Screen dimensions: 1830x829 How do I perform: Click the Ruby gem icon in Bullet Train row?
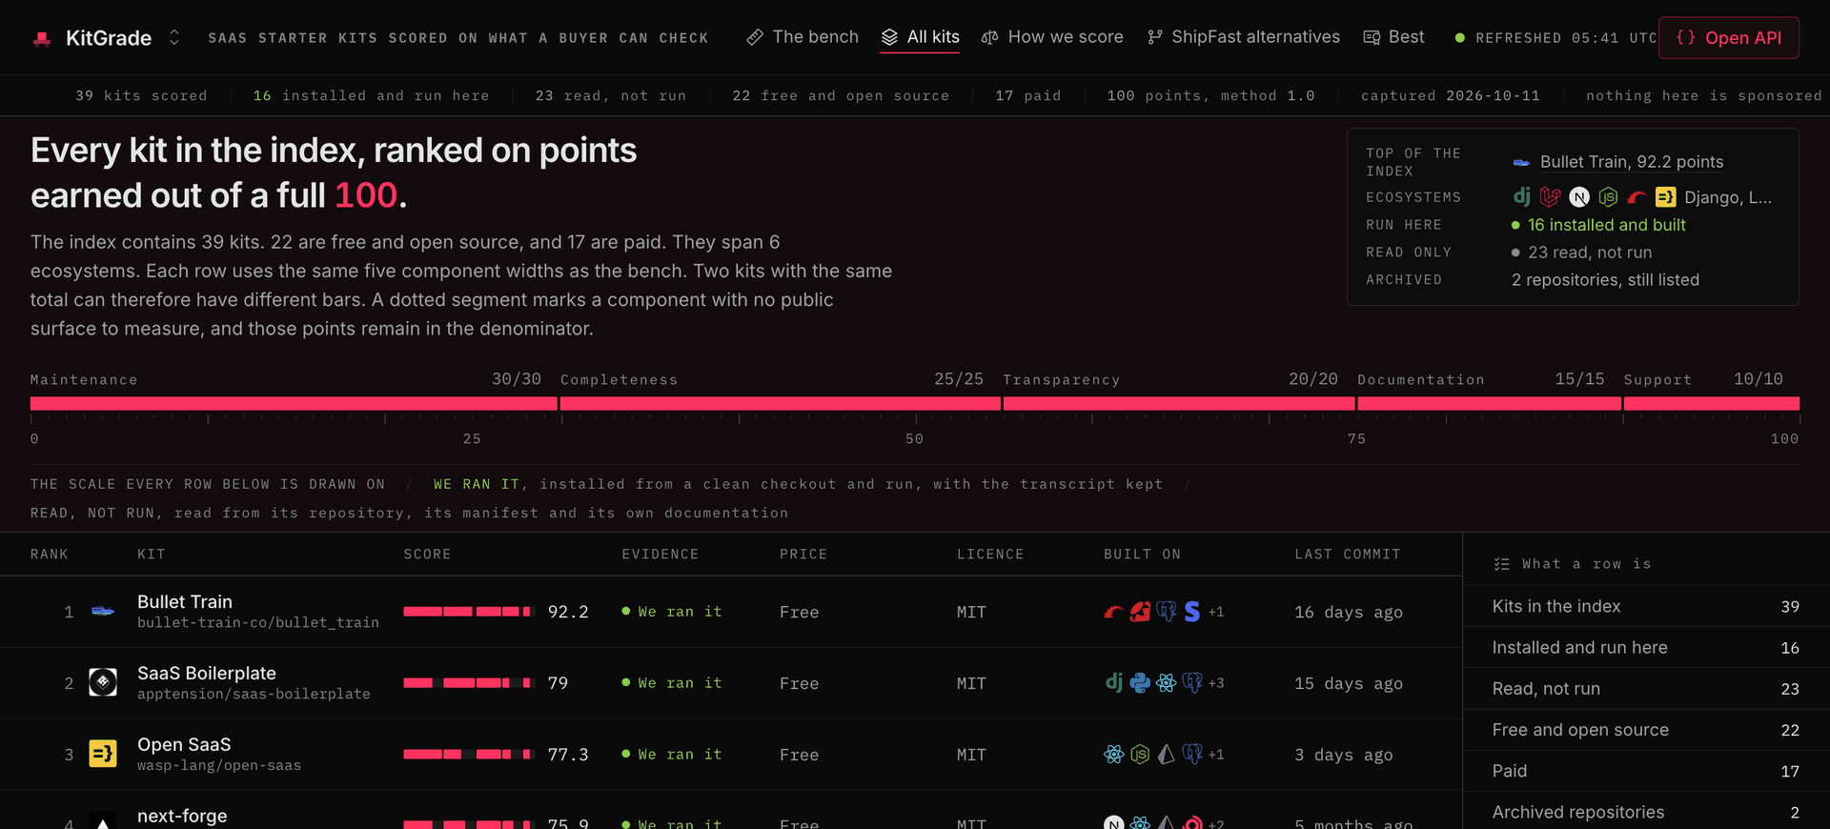coord(1140,612)
